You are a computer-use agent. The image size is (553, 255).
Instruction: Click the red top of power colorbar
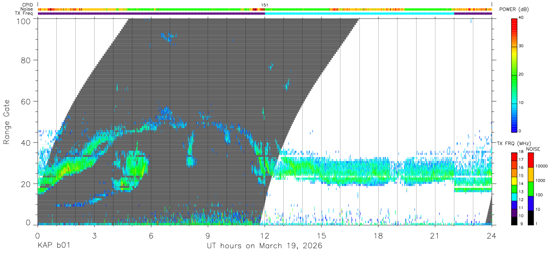coord(514,22)
